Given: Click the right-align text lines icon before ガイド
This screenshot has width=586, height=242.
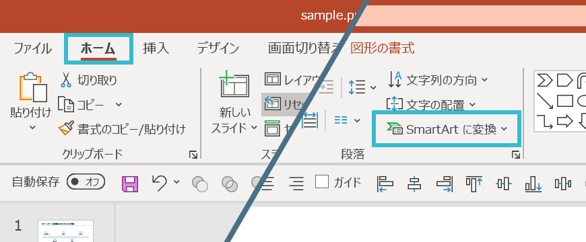Looking at the screenshot, I should coord(296,183).
